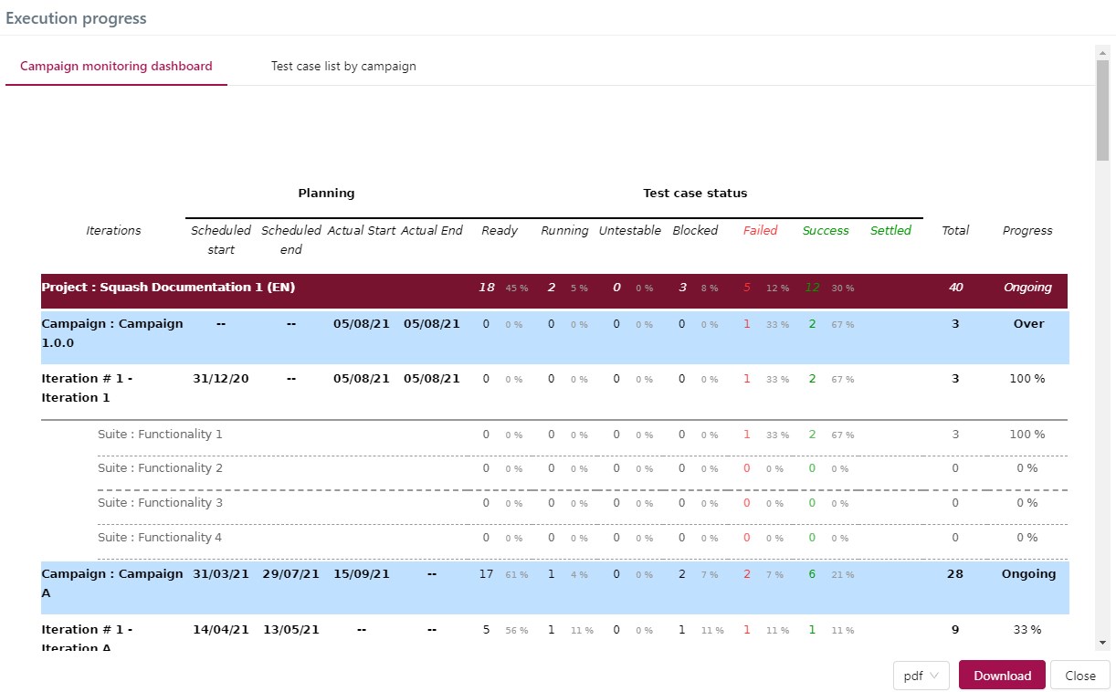This screenshot has height=692, width=1116.
Task: Open Test case list by campaign tab
Action: point(343,67)
